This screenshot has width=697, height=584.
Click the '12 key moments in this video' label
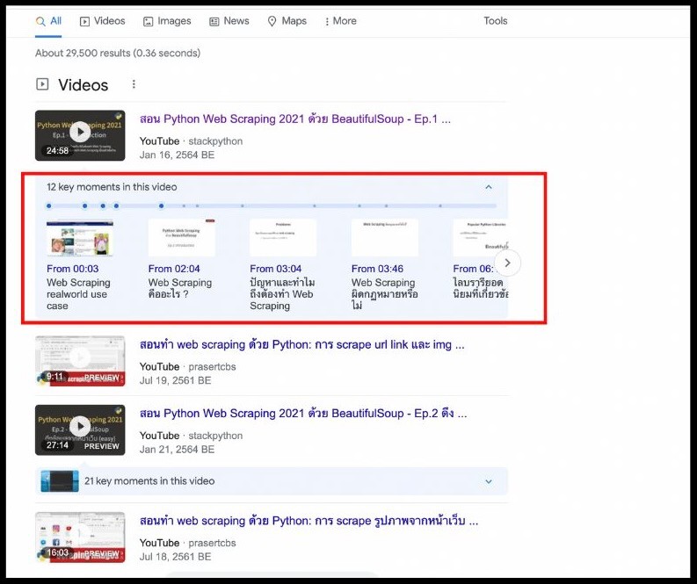click(112, 187)
